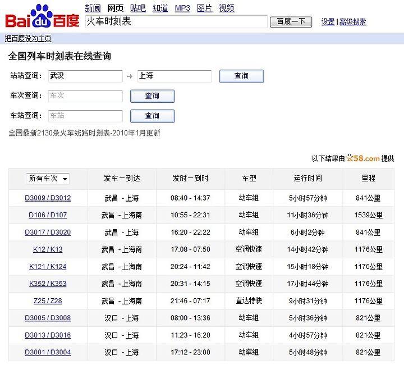Open train D106 / D107 link
The width and height of the screenshot is (404, 369).
48,215
